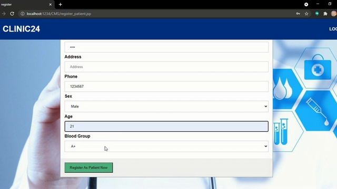Click into the password field with dots
337x189 pixels.
pos(166,47)
